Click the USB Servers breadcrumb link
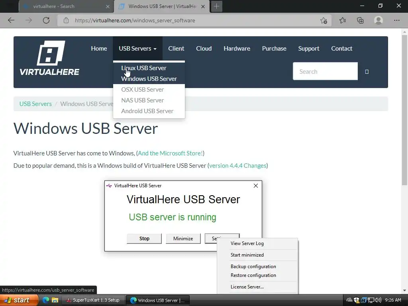The image size is (408, 306). coord(35,104)
